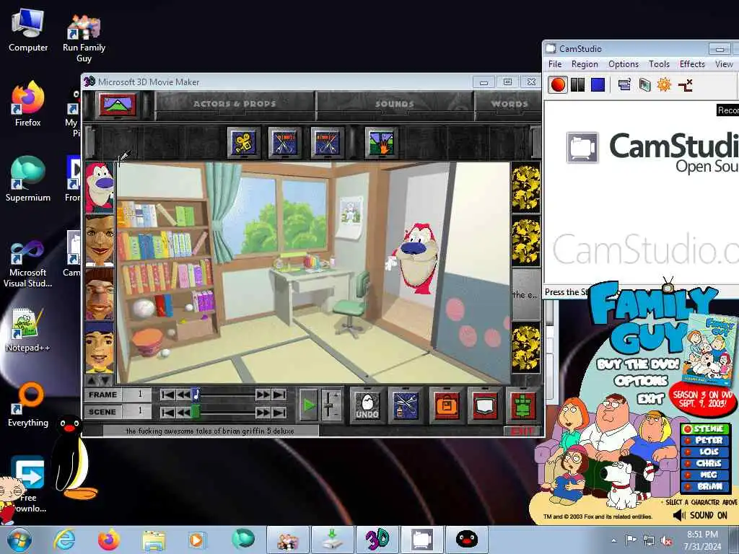Open the Actors & Props tab

point(235,104)
